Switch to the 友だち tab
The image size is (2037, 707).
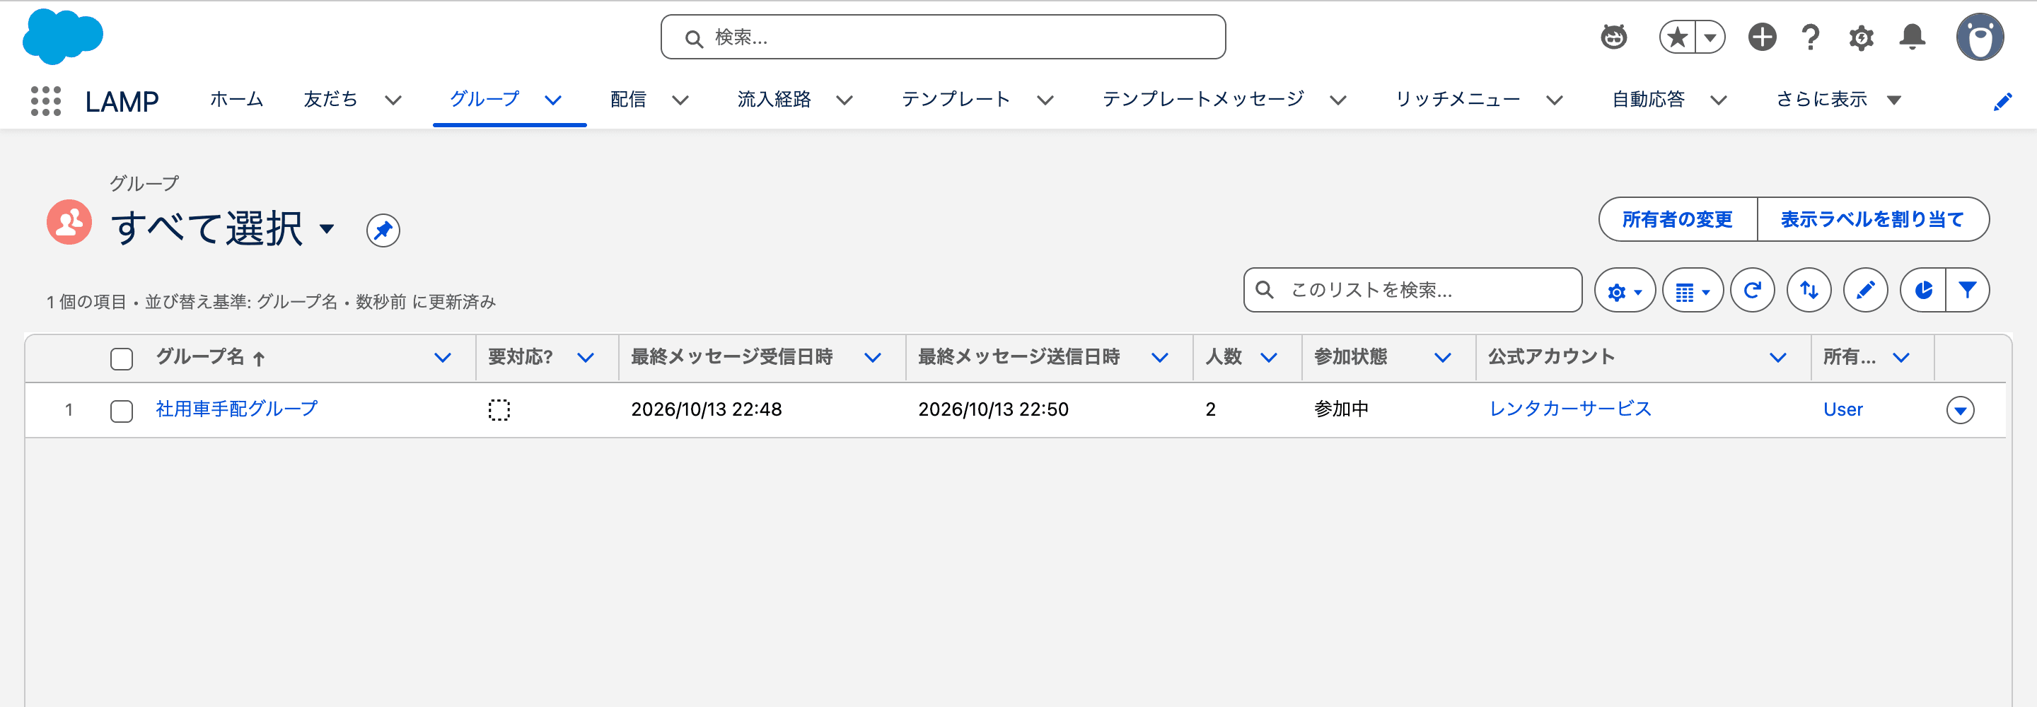tap(330, 100)
